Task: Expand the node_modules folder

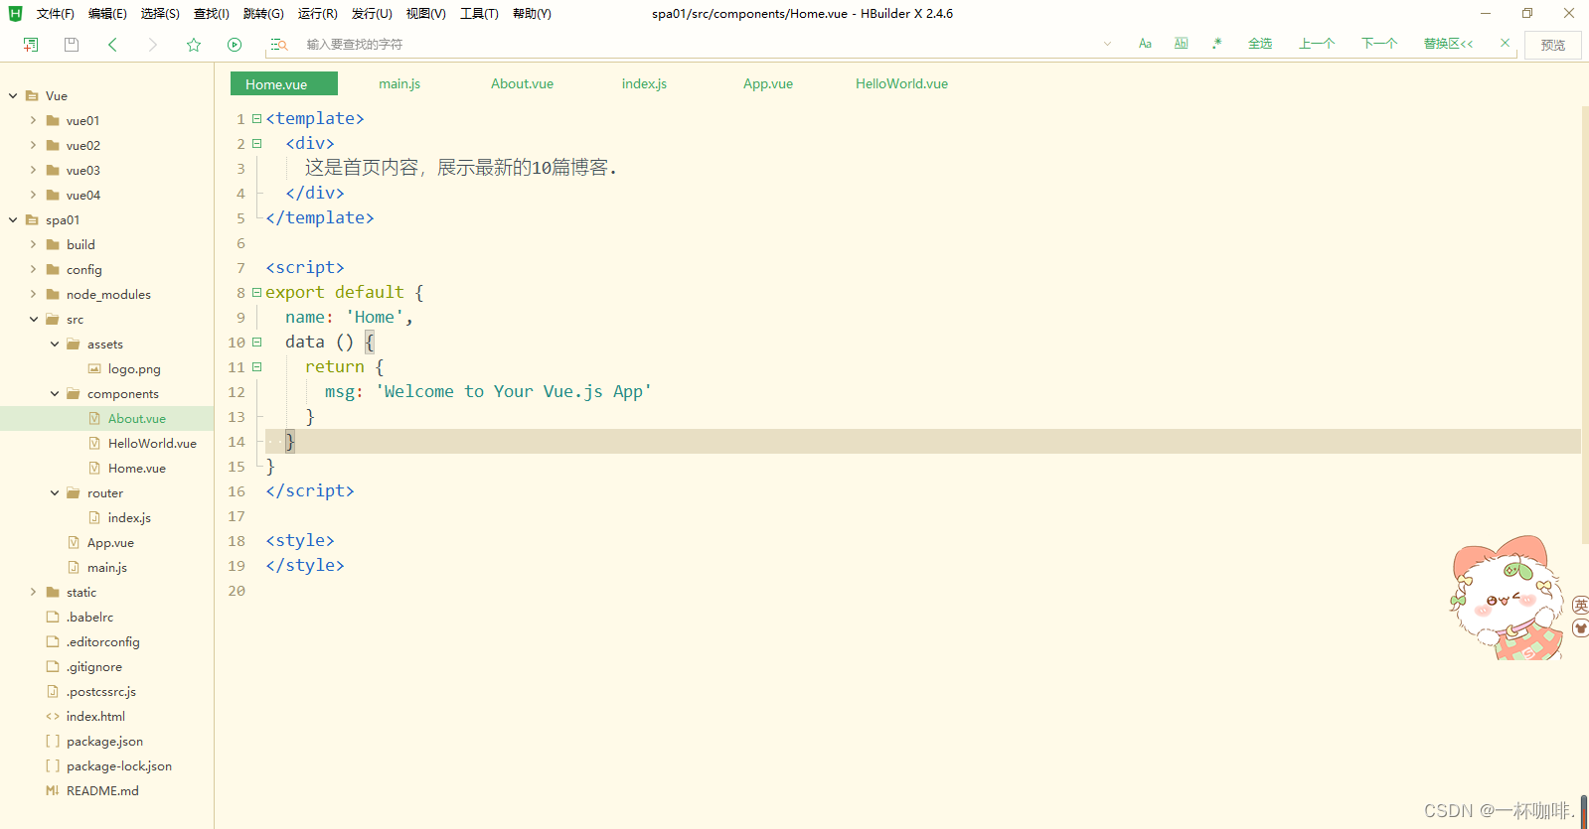Action: (x=33, y=295)
